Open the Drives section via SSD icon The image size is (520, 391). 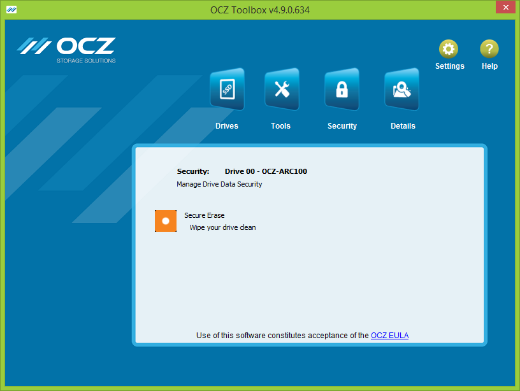click(227, 90)
